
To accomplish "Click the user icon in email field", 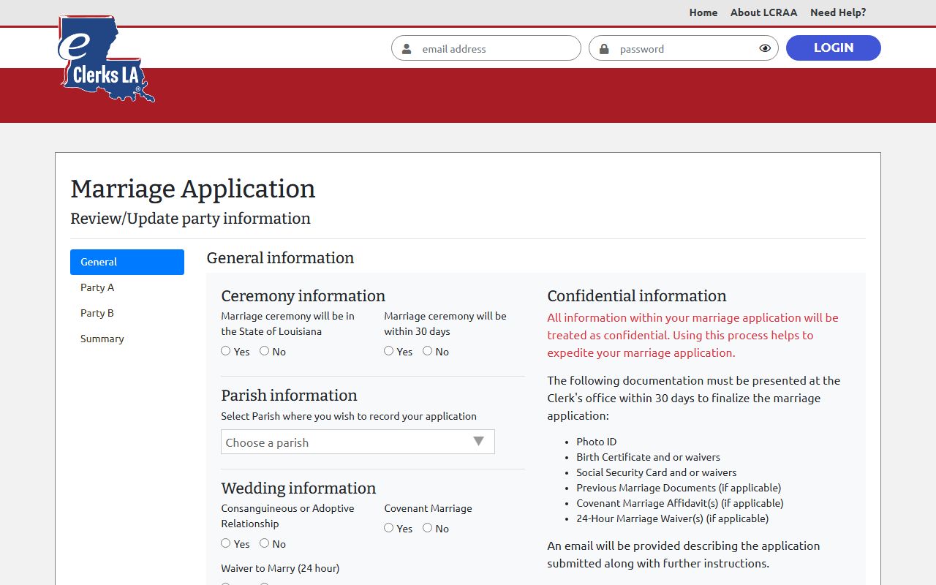I will (x=407, y=49).
